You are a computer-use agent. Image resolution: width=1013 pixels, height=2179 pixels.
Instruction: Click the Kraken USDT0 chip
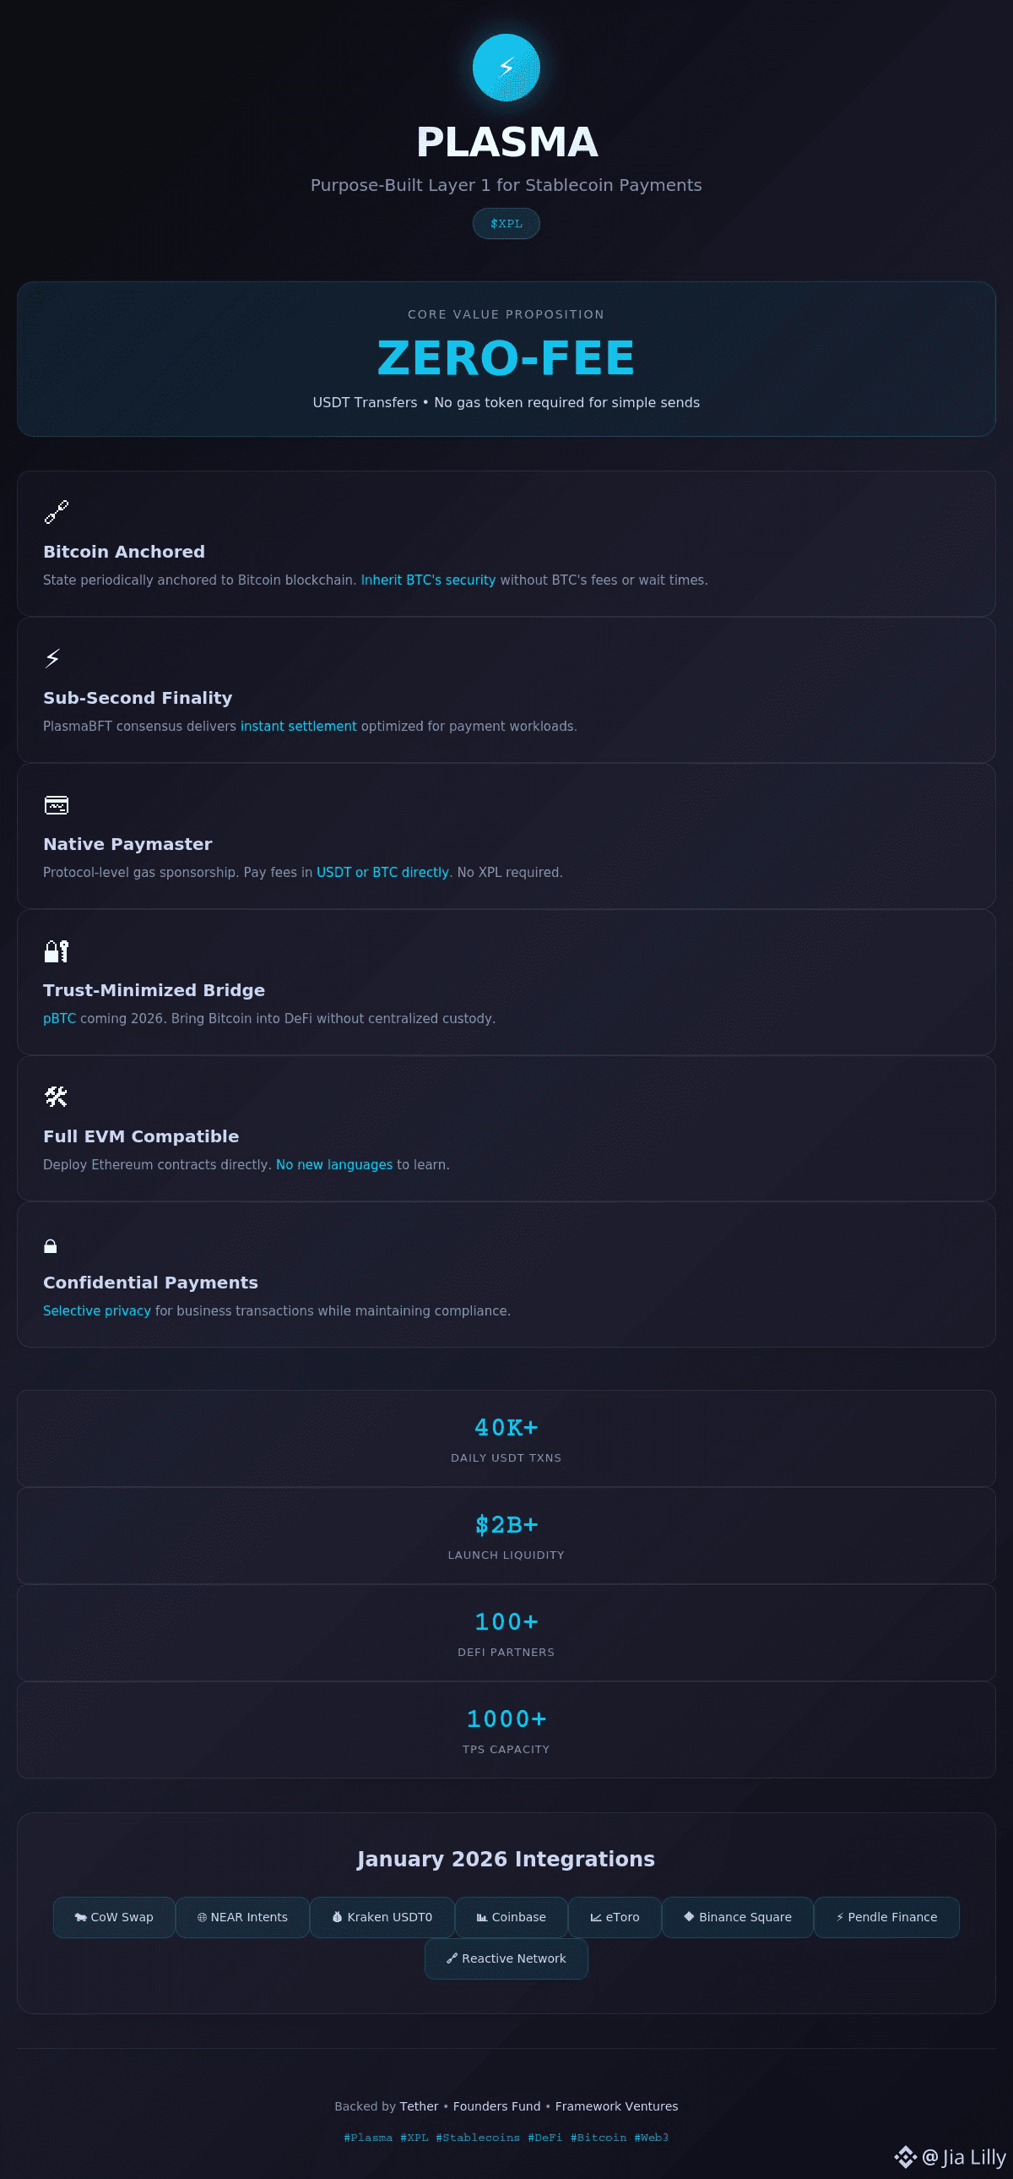pos(382,1917)
